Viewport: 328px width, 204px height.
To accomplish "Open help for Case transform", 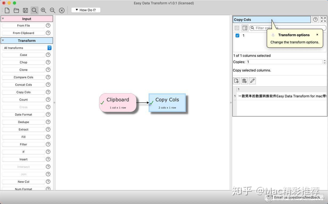I will pyautogui.click(x=48, y=55).
